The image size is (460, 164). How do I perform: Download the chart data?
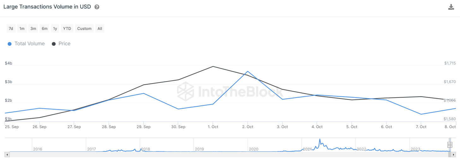coord(451,7)
